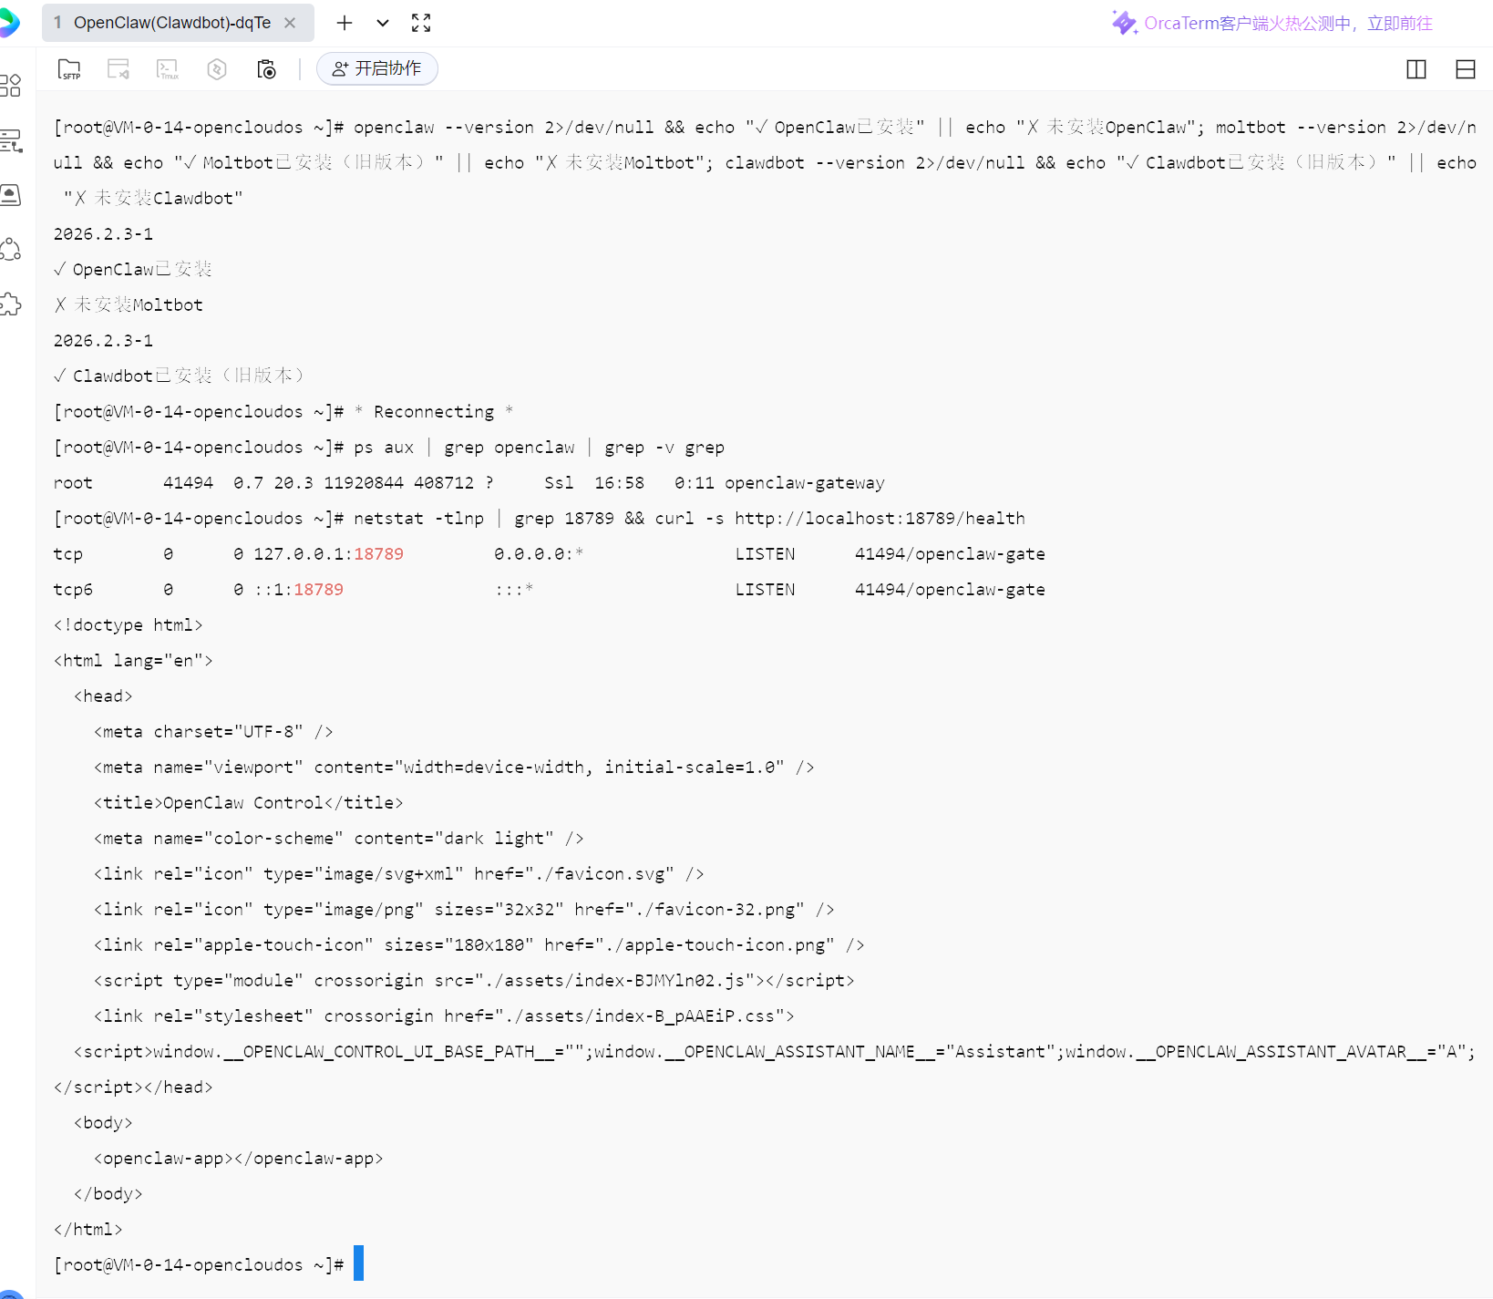Image resolution: width=1493 pixels, height=1299 pixels.
Task: Click the "openclaw-gateway" process name
Action: pyautogui.click(x=805, y=483)
